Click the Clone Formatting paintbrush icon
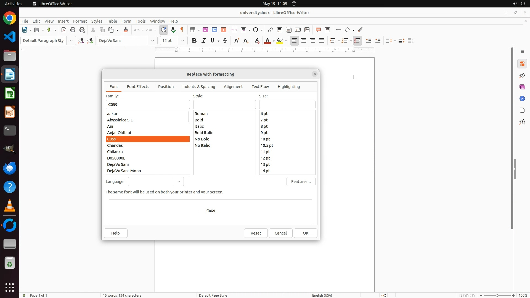Viewport: 530px width, 298px height. point(126,30)
